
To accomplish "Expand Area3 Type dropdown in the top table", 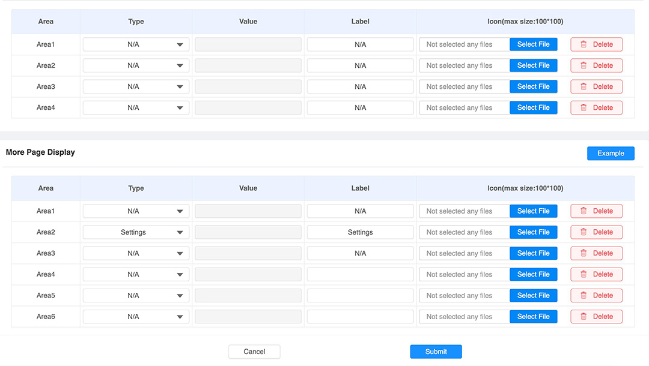I will tap(136, 86).
